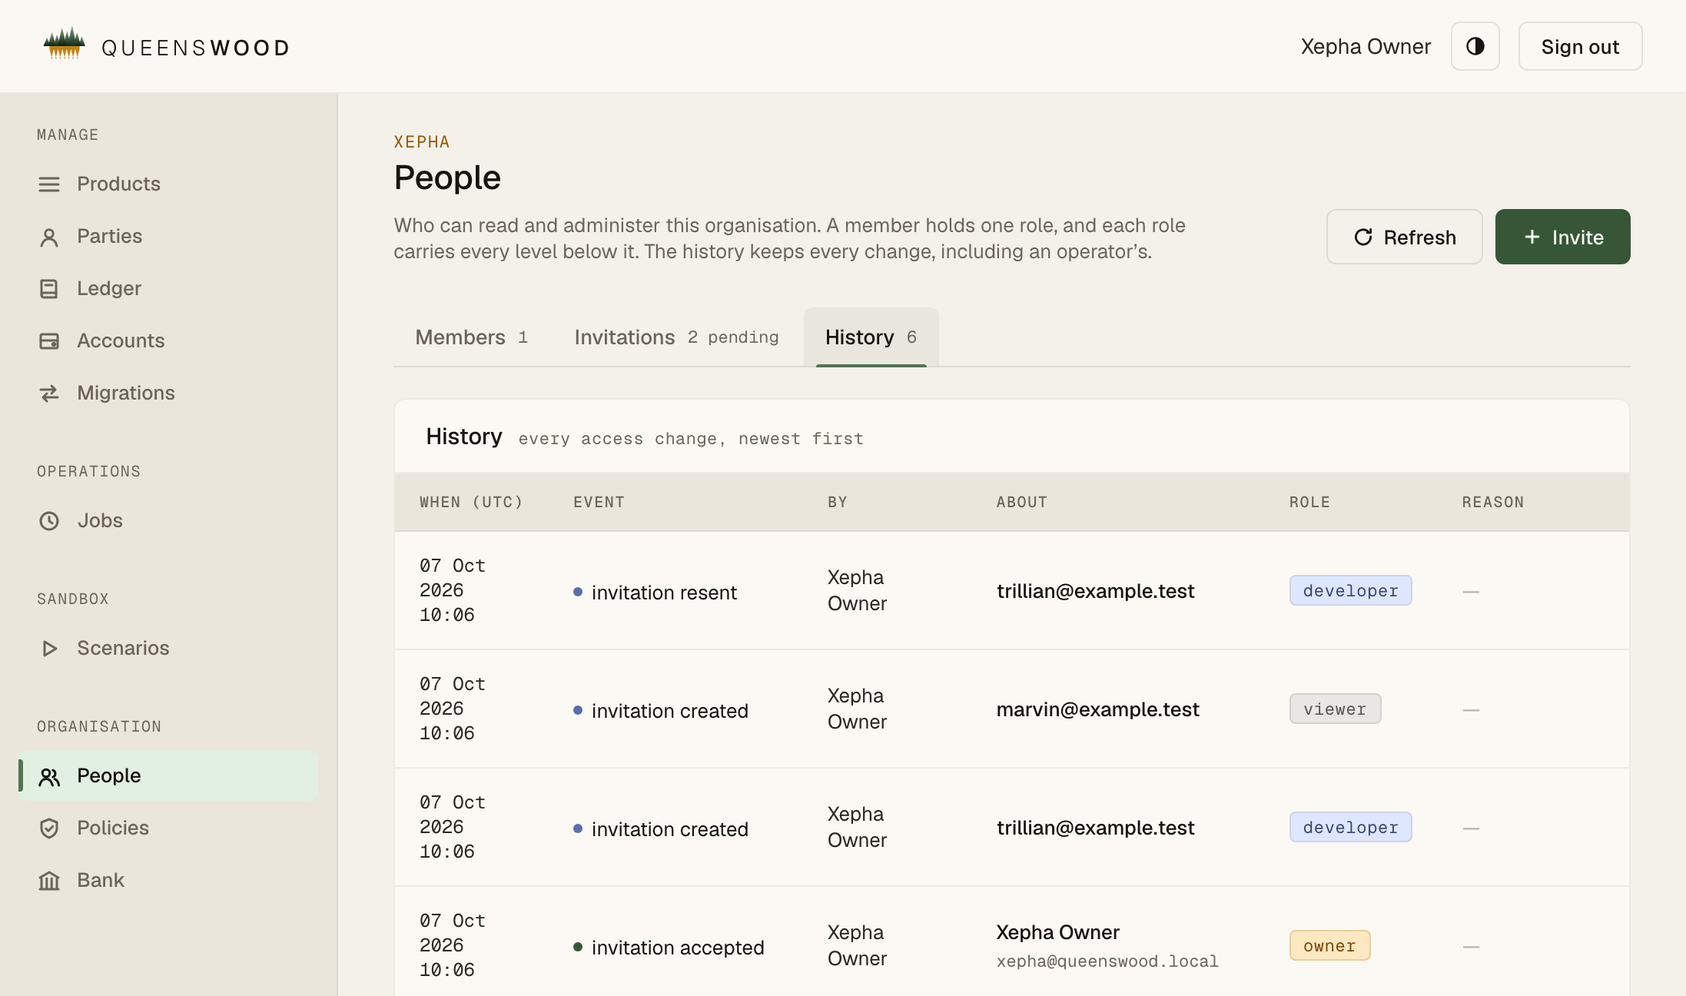
Task: Open Scenarios via its play icon
Action: pos(49,649)
